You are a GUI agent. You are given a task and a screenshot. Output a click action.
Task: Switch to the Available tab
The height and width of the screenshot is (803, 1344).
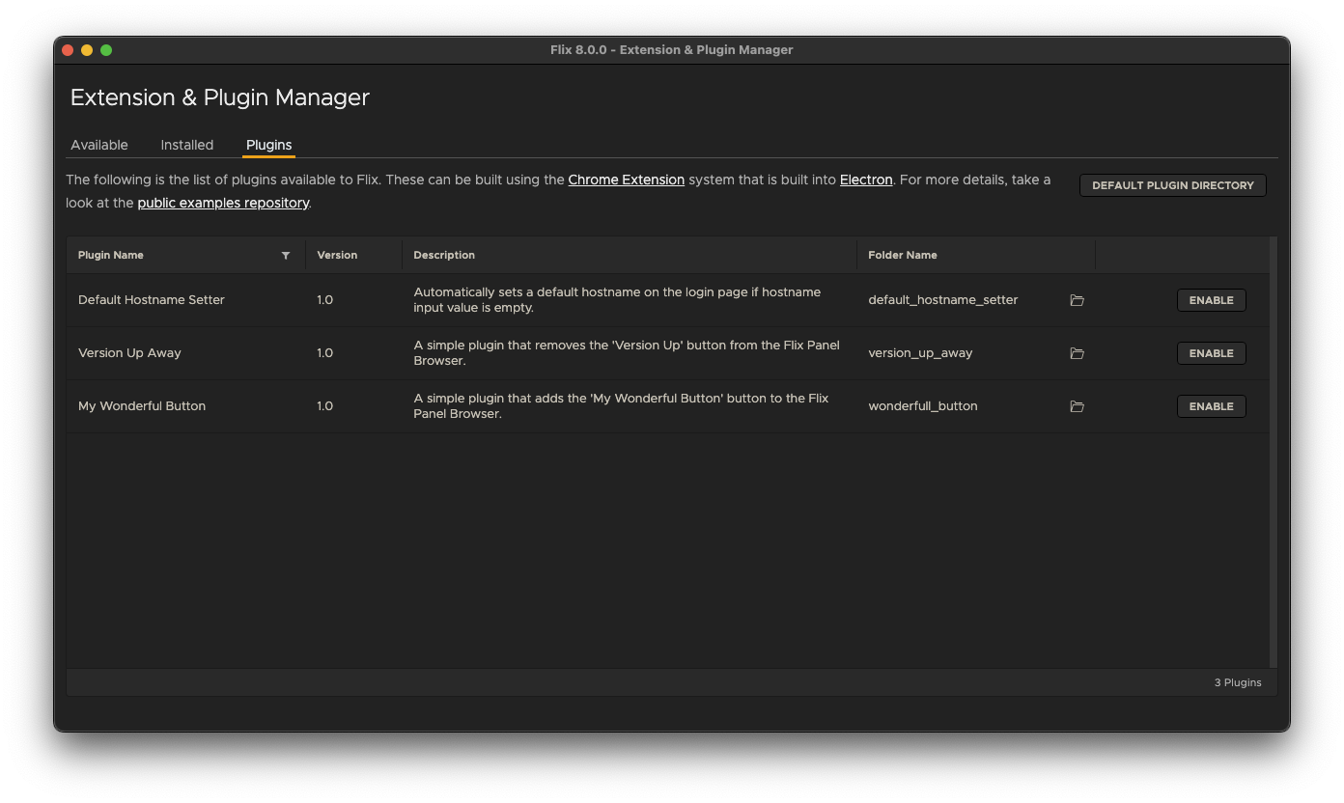pyautogui.click(x=99, y=145)
